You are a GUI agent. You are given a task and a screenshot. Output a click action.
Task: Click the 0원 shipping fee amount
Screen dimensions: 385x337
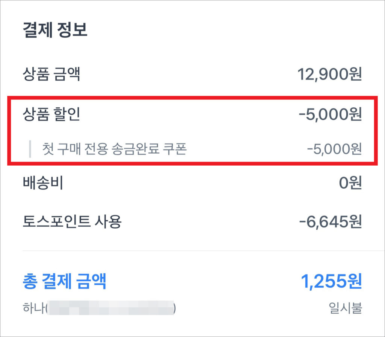(x=350, y=183)
